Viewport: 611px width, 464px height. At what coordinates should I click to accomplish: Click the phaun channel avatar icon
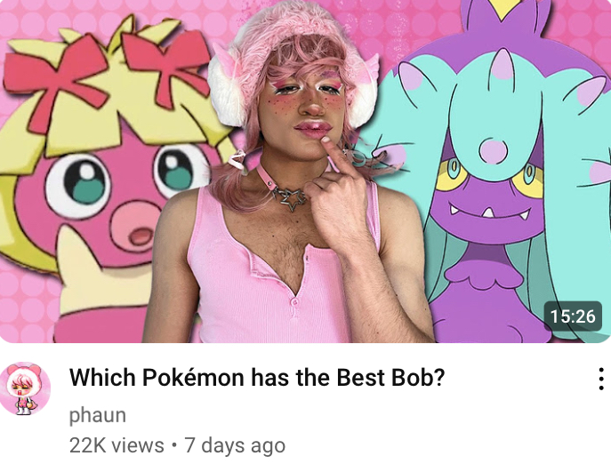tap(25, 388)
